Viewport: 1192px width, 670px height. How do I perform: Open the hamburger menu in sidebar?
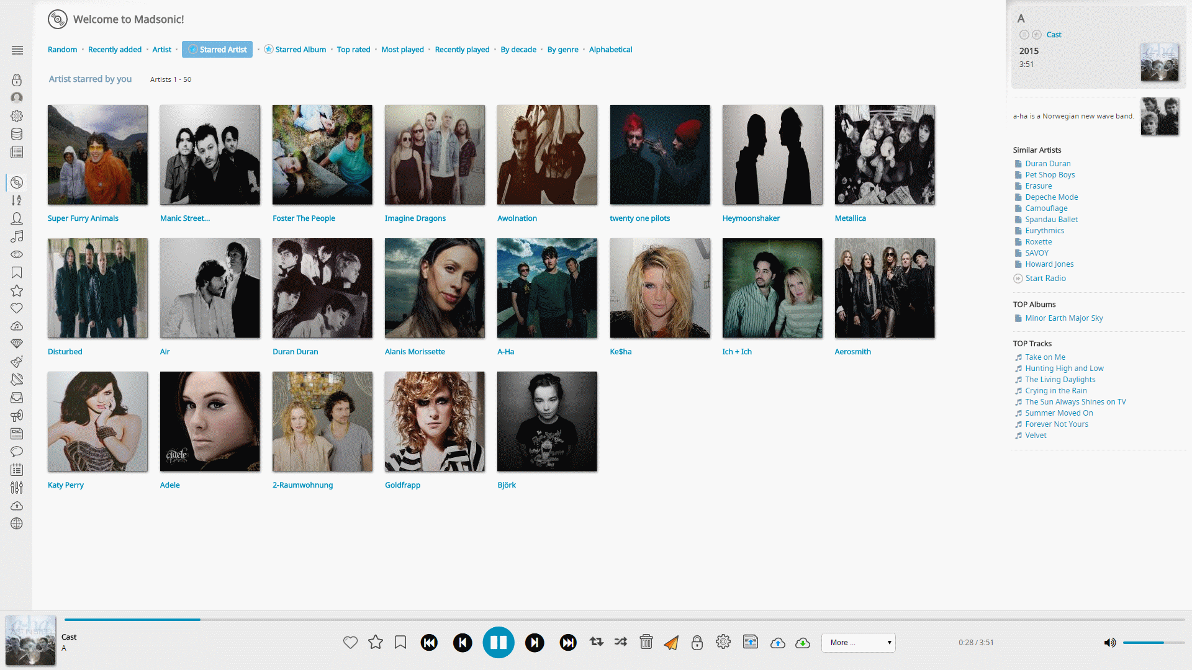click(17, 50)
